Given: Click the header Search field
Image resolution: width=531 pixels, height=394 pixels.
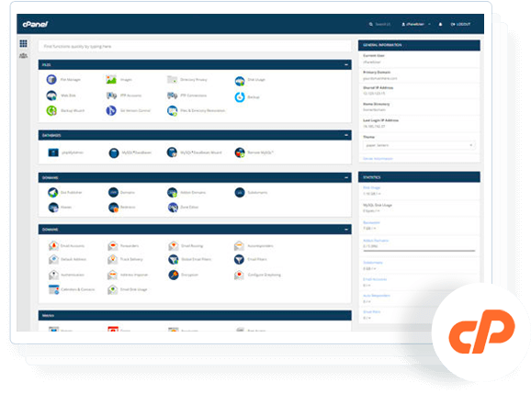Looking at the screenshot, I should [379, 25].
